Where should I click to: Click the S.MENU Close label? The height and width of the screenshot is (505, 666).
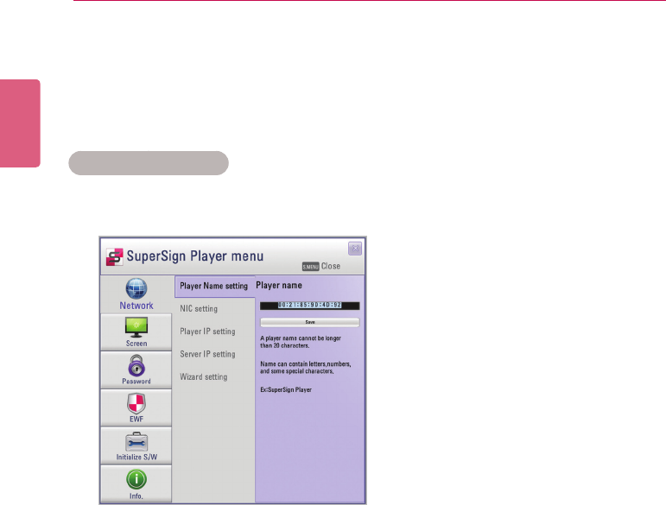(x=321, y=266)
